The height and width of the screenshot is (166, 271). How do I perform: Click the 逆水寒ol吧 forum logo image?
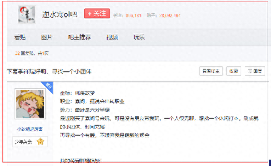point(27,14)
